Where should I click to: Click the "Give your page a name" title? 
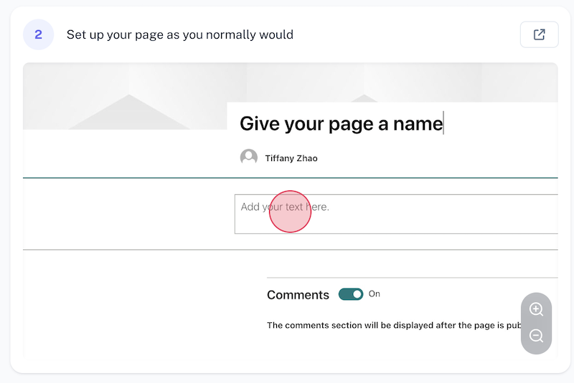pos(341,124)
